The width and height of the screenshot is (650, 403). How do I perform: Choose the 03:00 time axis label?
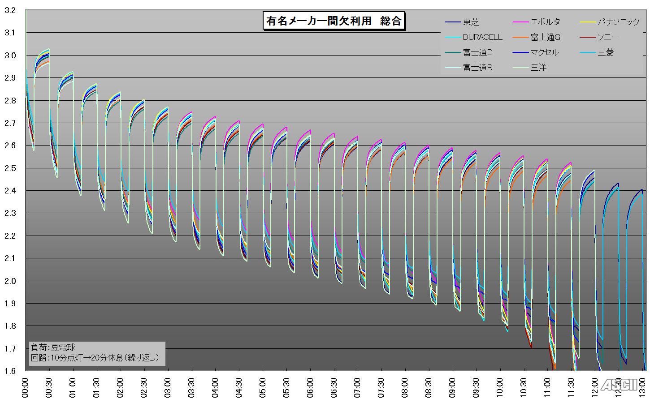pos(168,387)
